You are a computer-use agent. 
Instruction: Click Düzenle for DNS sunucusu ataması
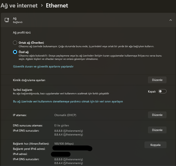pyautogui.click(x=157, y=130)
